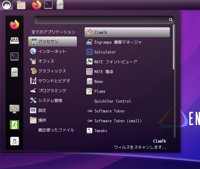Launch Firefox from the top panel
The width and height of the screenshot is (200, 169).
click(37, 5)
